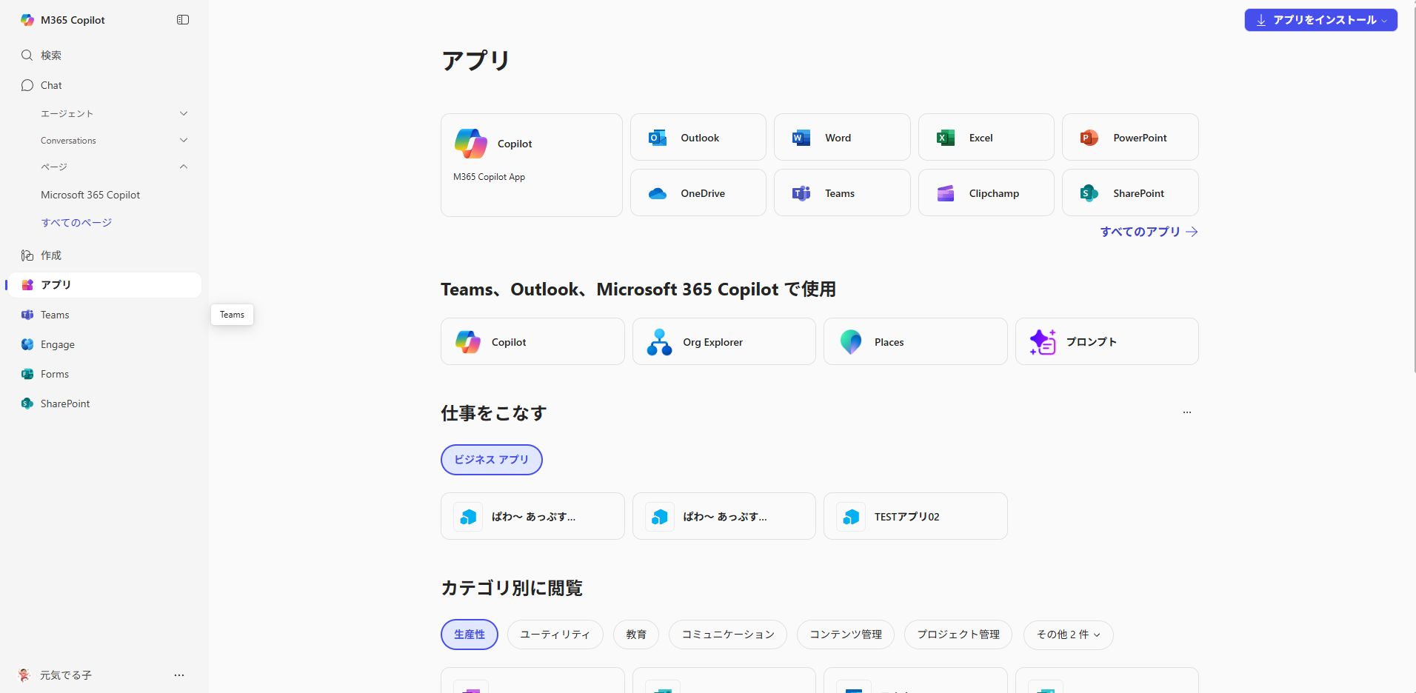This screenshot has width=1416, height=693.
Task: Click the OneDrive cloud icon
Action: pyautogui.click(x=658, y=194)
